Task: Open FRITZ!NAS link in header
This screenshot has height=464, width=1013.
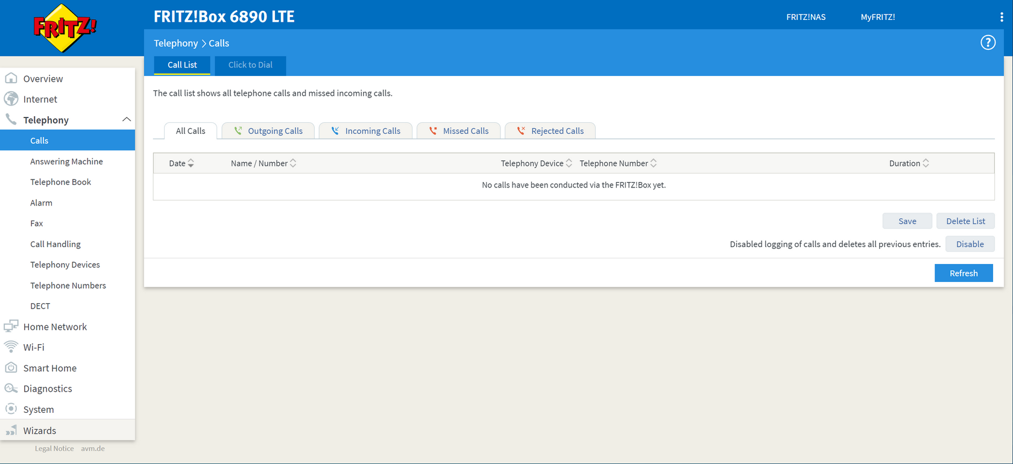Action: [x=806, y=17]
